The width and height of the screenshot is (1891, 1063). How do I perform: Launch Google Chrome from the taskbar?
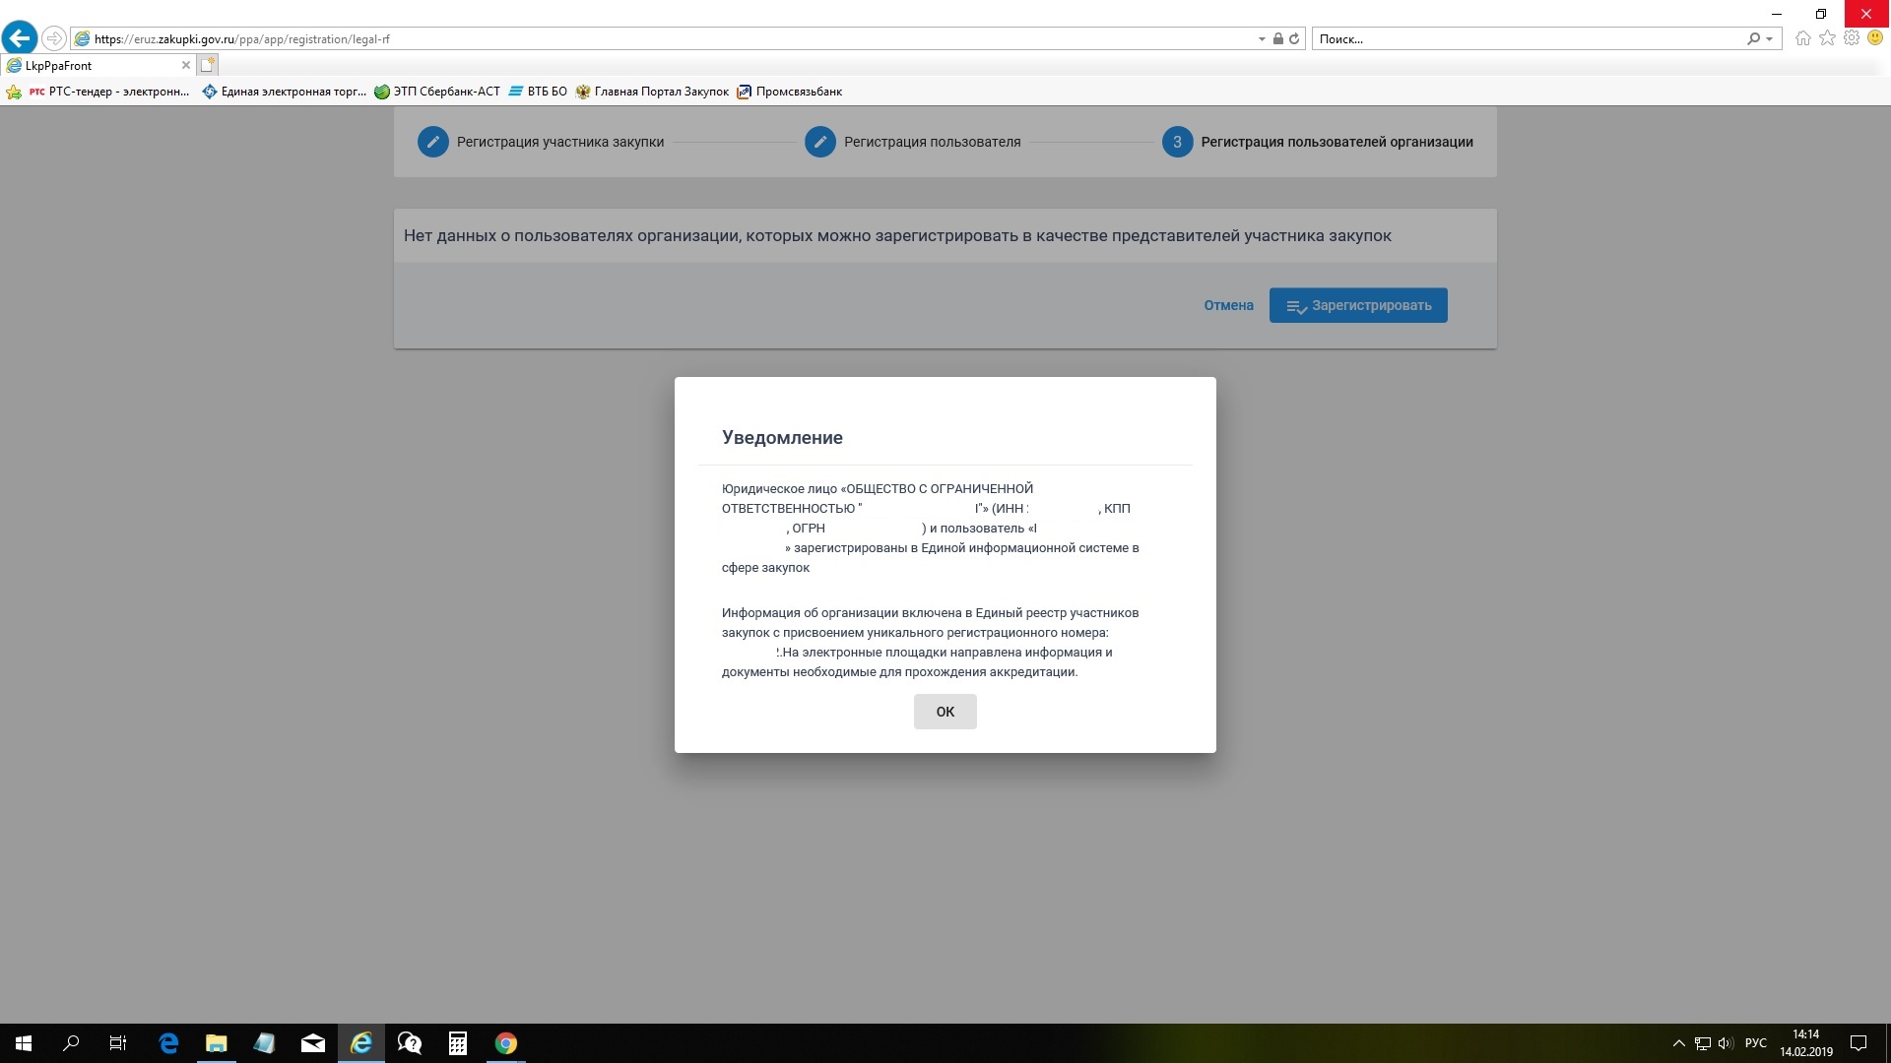506,1043
